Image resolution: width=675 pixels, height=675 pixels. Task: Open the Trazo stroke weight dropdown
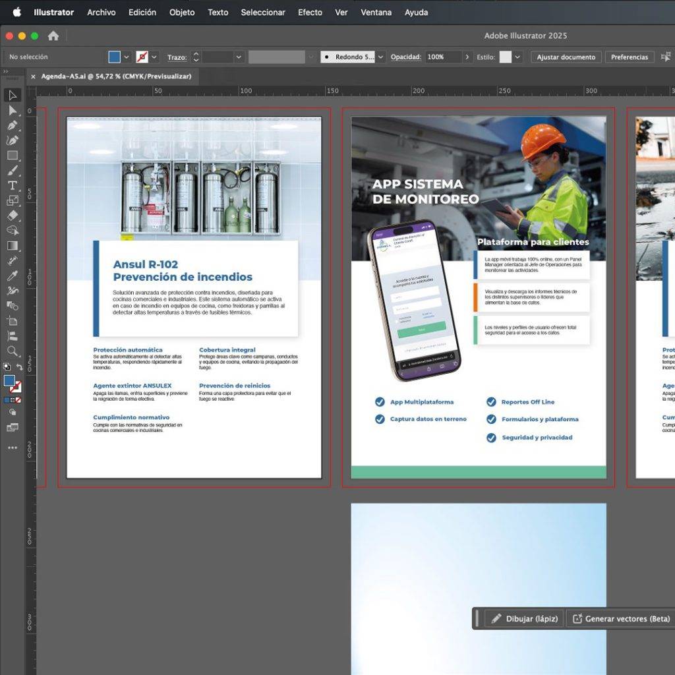tap(239, 57)
